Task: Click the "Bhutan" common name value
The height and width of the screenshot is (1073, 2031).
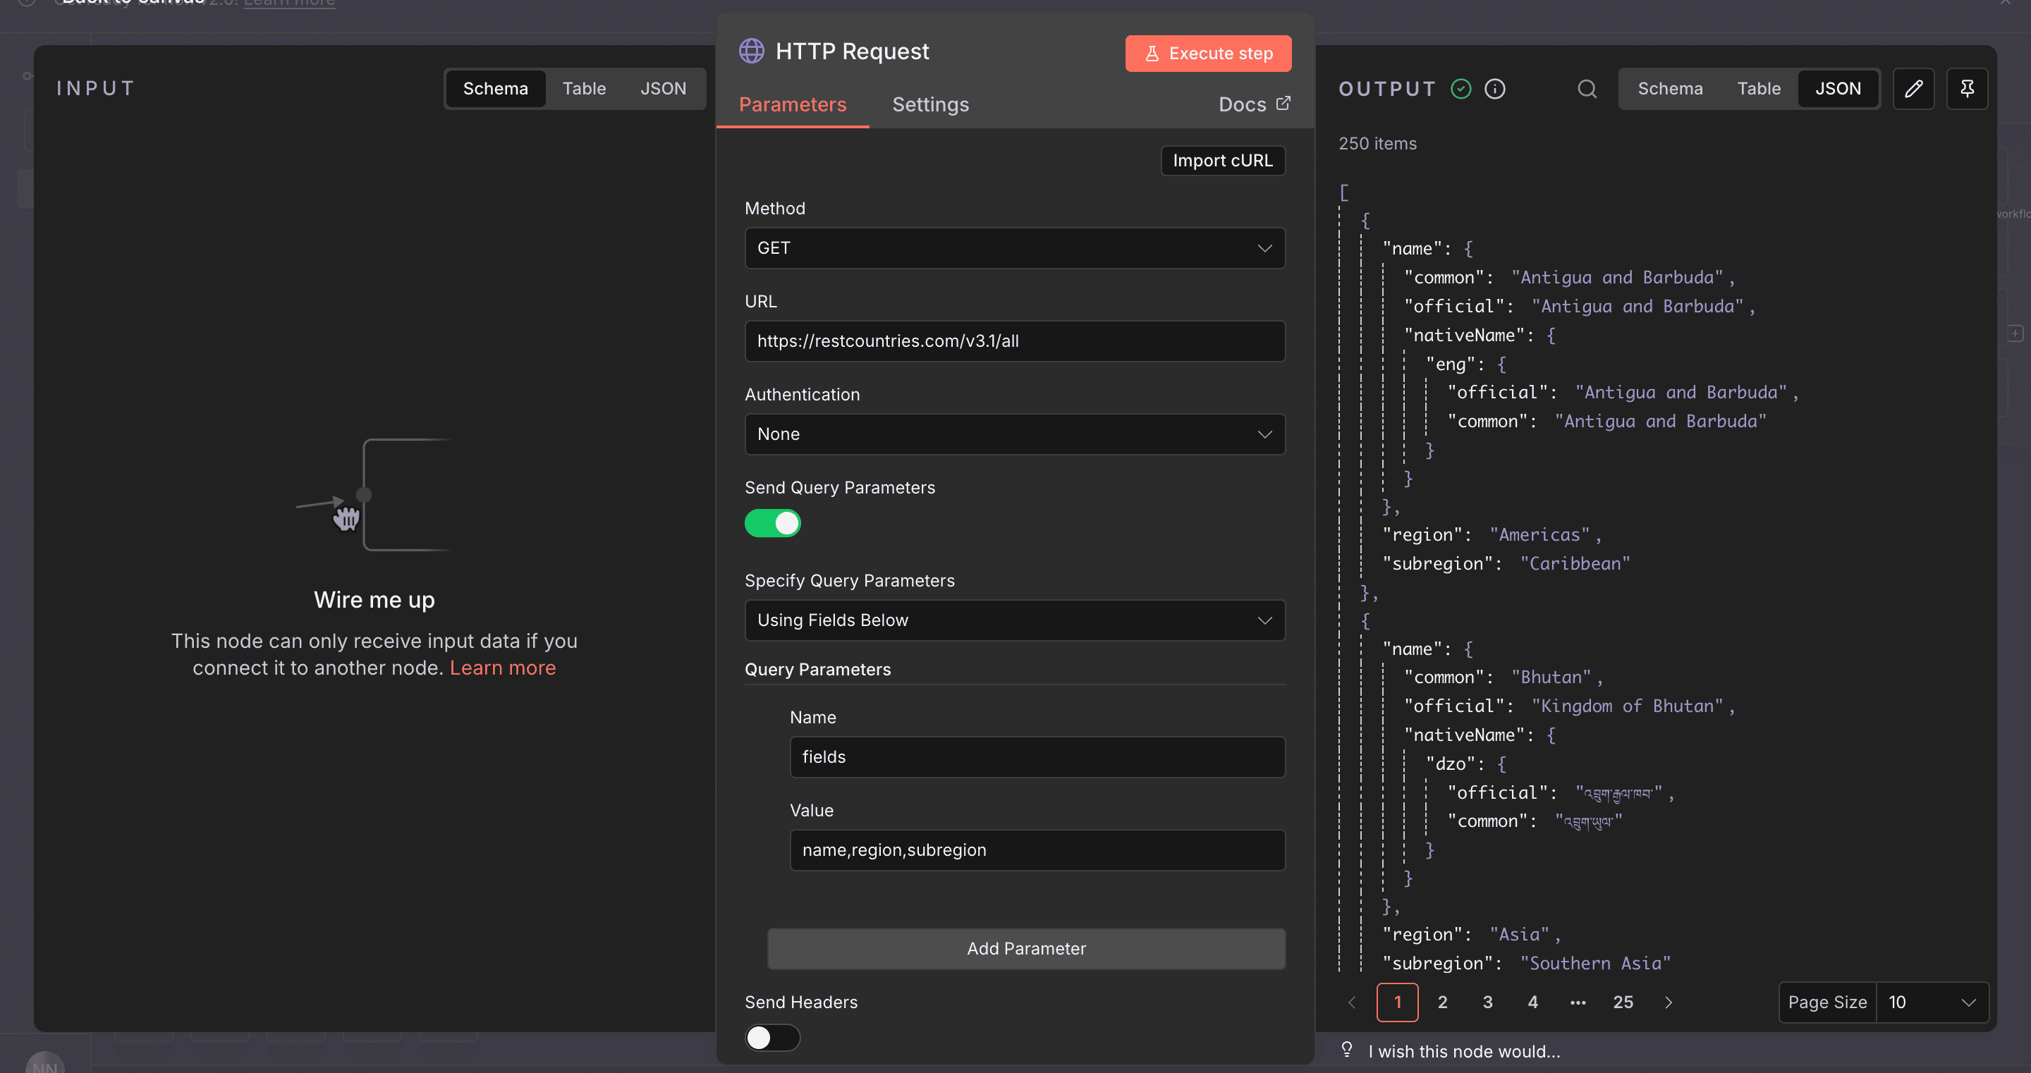Action: coord(1550,677)
